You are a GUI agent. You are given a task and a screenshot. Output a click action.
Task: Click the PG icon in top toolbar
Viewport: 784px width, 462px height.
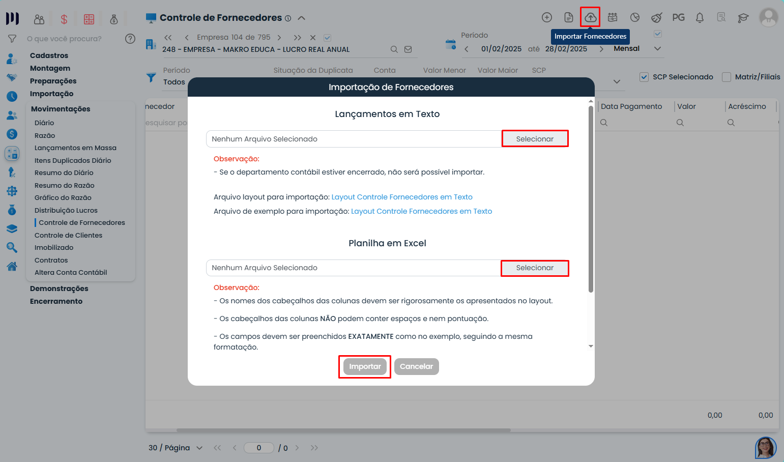(678, 17)
